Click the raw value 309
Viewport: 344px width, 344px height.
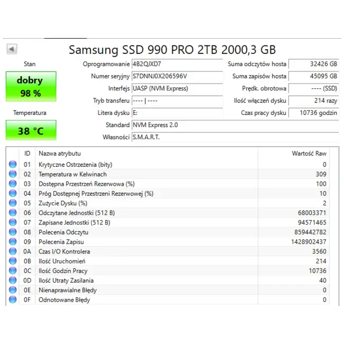tap(321, 174)
